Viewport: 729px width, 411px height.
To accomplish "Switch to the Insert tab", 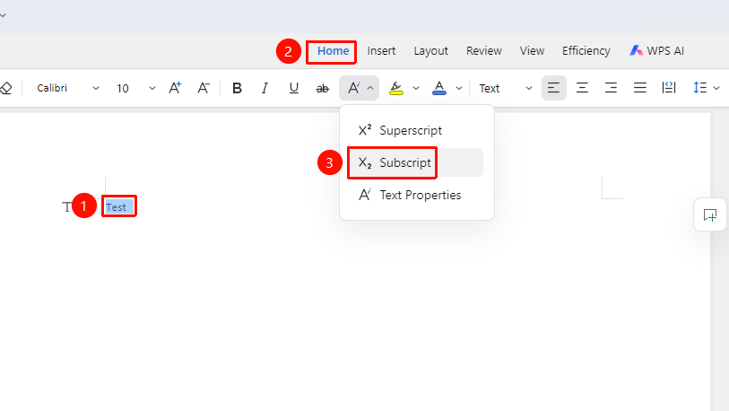I will point(381,51).
